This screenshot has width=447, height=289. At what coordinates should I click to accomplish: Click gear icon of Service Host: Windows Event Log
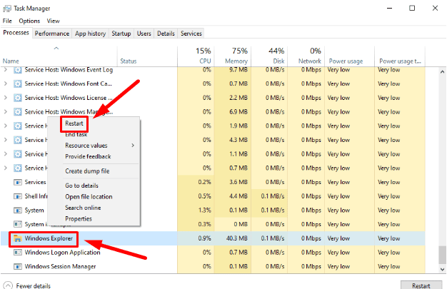pos(18,70)
